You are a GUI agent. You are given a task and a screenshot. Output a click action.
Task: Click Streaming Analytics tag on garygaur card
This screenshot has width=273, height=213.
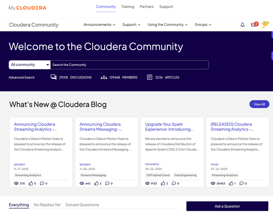(x=28, y=175)
